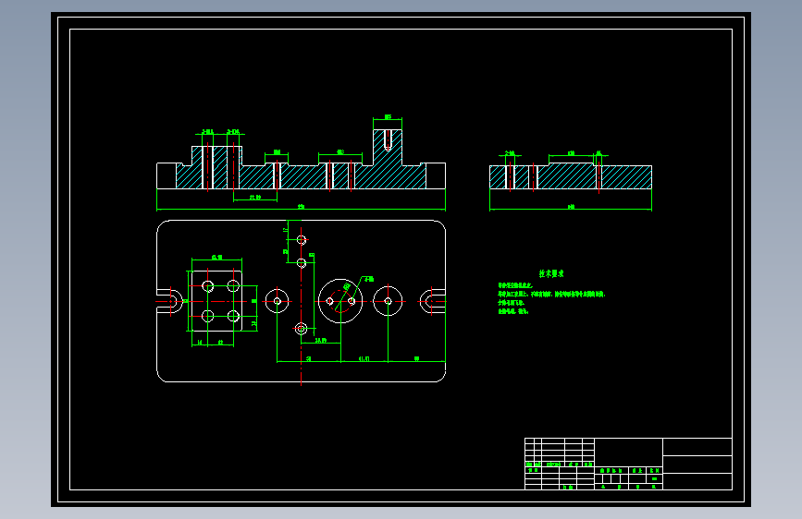
Task: Select the longest technical requirements note line
Action: click(x=551, y=295)
